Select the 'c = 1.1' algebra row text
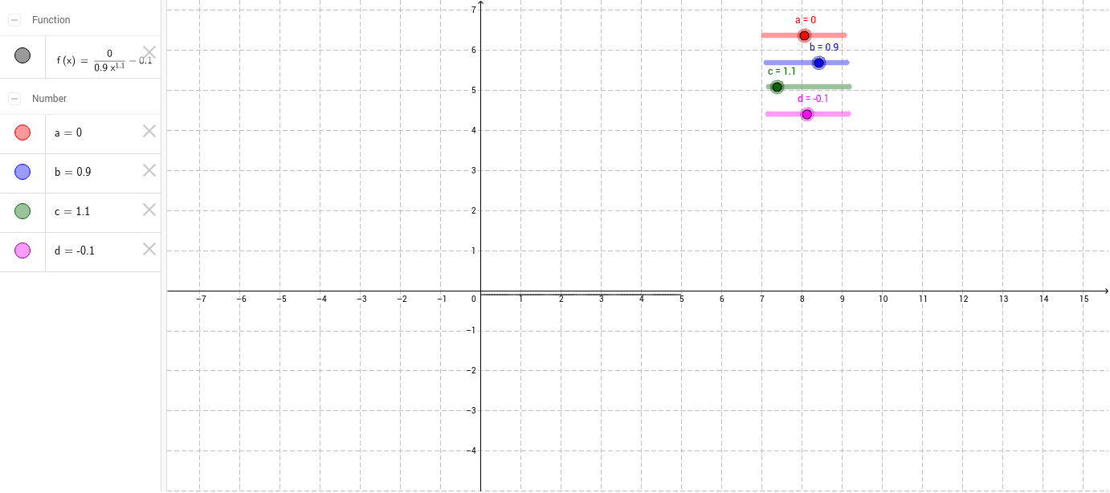Image resolution: width=1110 pixels, height=493 pixels. 71,212
